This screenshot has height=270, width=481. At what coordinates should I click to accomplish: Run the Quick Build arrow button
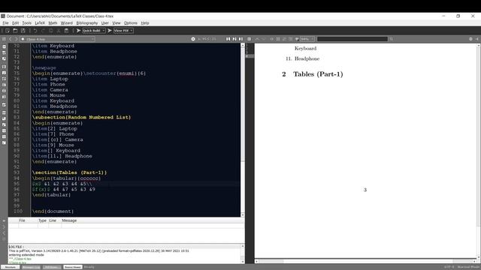coord(78,31)
